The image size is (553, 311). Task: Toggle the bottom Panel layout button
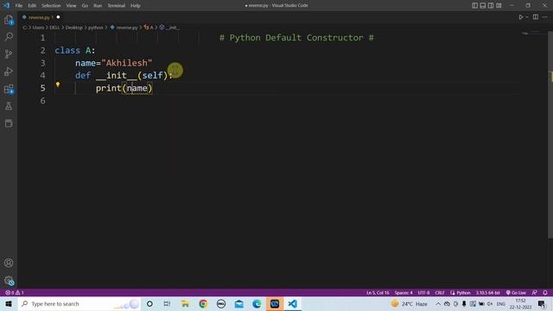(483, 6)
